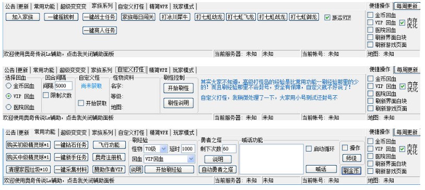Untick the checked box beside 打七虹御龙

(327, 18)
